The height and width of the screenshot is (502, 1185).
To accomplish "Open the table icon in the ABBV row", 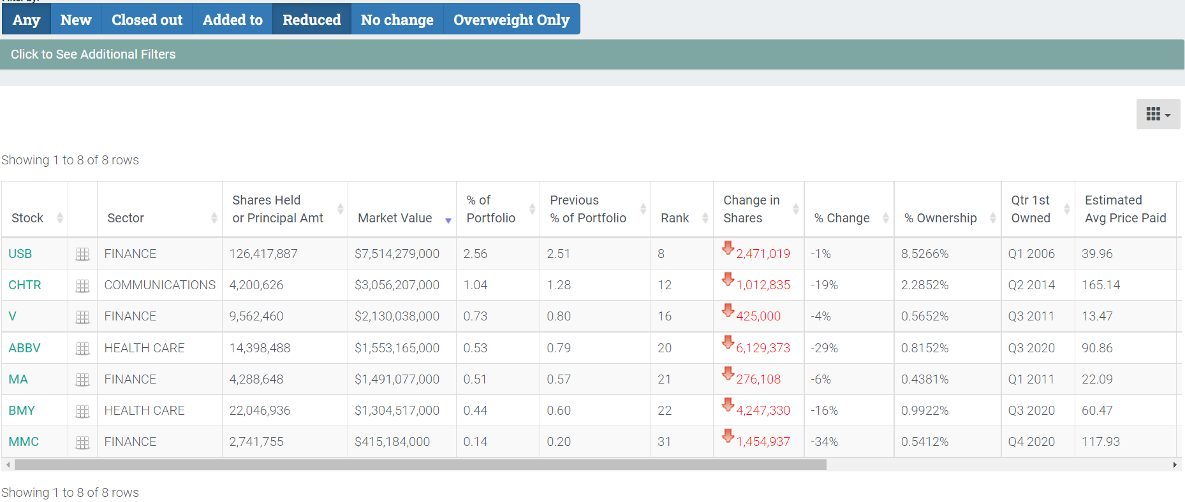I will 82,348.
